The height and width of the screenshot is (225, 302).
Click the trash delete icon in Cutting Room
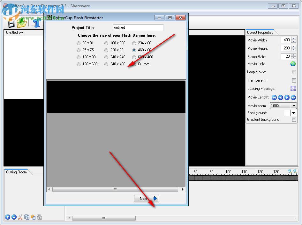(40, 217)
